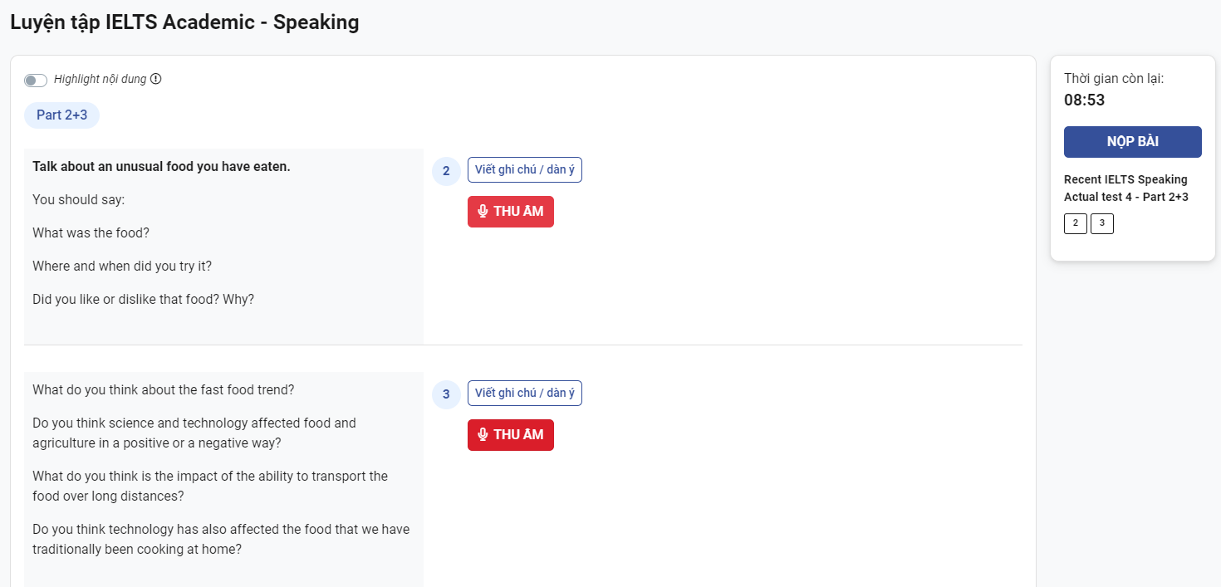The width and height of the screenshot is (1221, 587).
Task: Toggle the Highlight nội dung switch
Action: (x=36, y=80)
